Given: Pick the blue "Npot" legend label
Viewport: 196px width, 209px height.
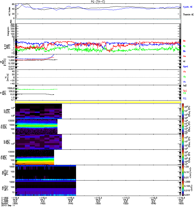Looking at the screenshot, I should [186, 67].
